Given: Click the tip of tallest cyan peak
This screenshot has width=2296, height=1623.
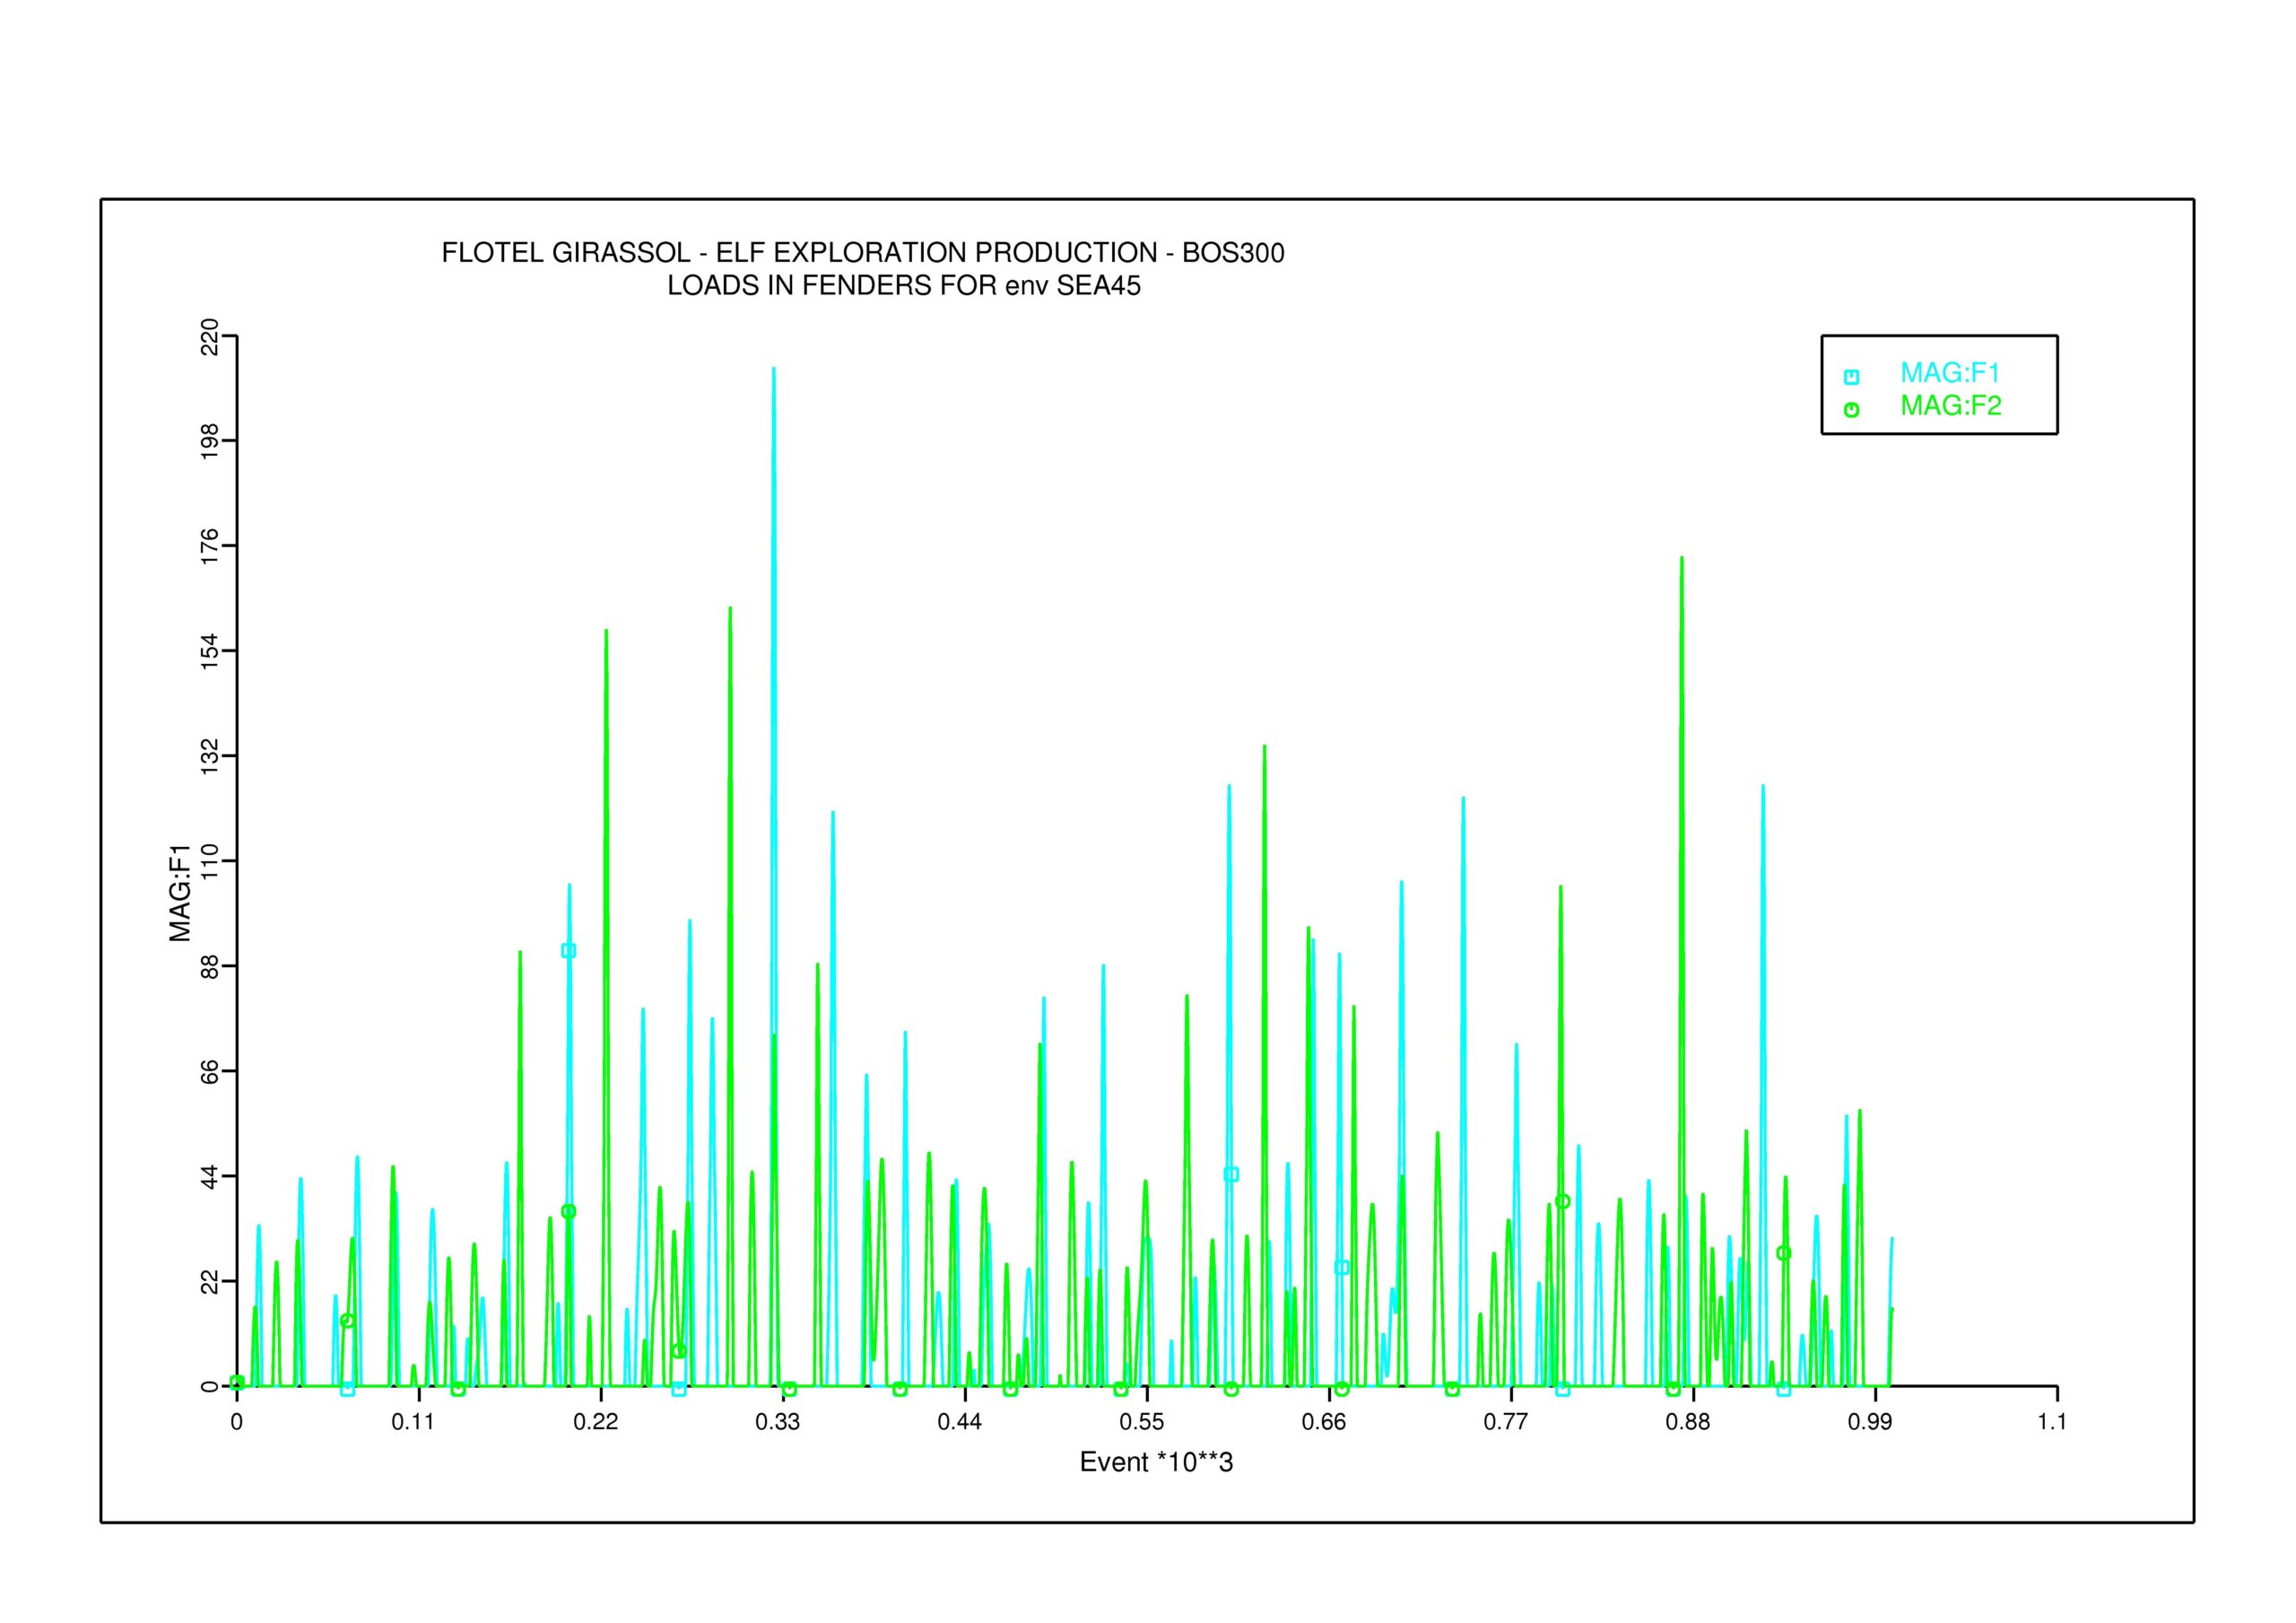Looking at the screenshot, I should click(773, 370).
